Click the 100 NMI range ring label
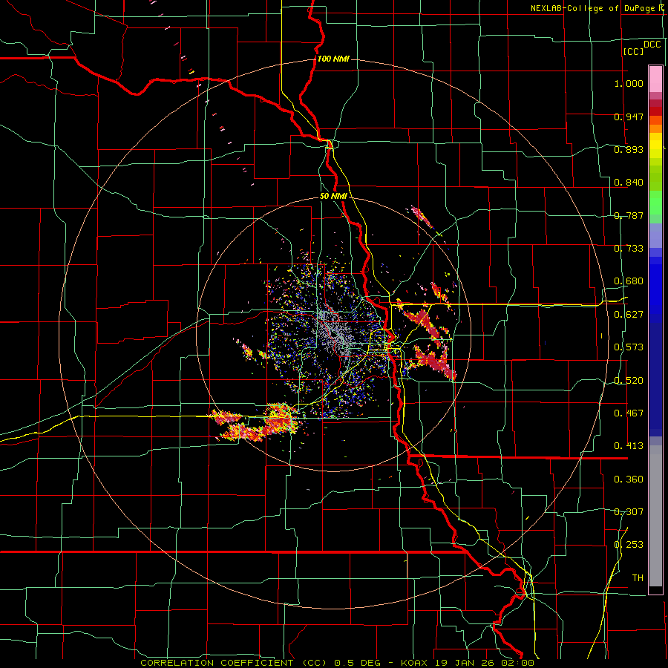 [333, 59]
